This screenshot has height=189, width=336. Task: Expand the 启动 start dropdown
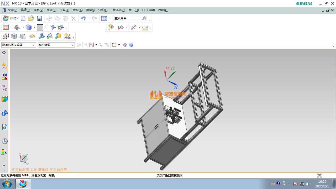click(x=18, y=18)
